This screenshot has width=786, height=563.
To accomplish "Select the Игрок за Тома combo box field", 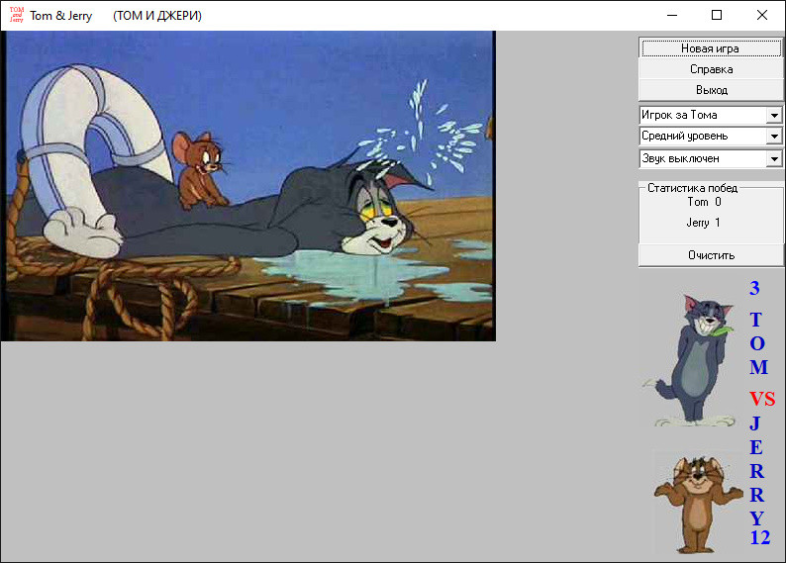I will click(x=711, y=115).
